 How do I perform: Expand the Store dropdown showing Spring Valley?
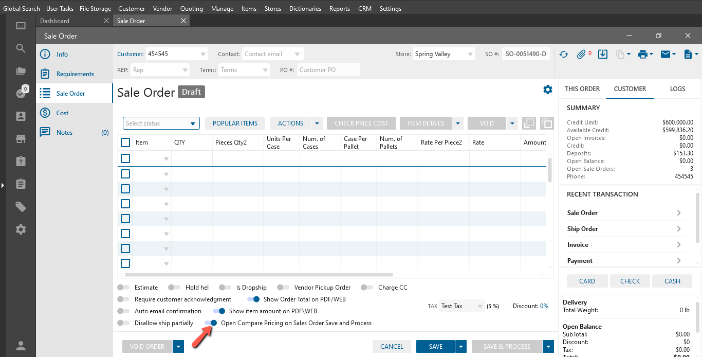coord(444,54)
